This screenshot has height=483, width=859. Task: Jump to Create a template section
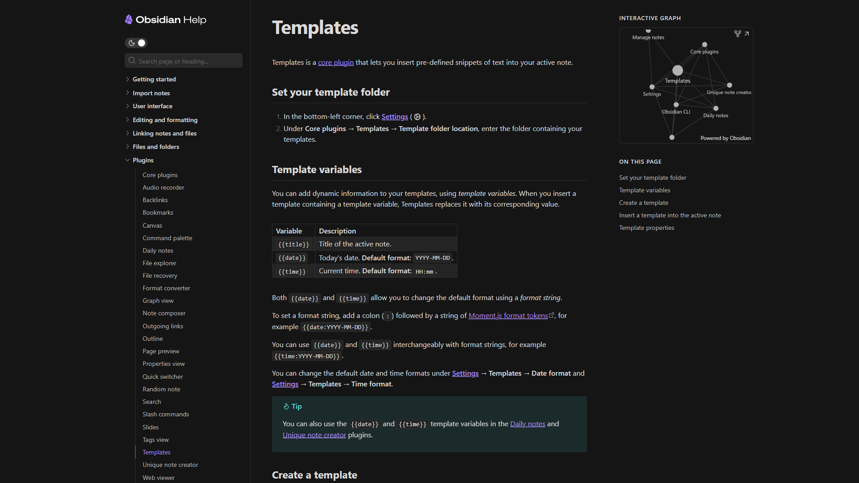pos(644,203)
